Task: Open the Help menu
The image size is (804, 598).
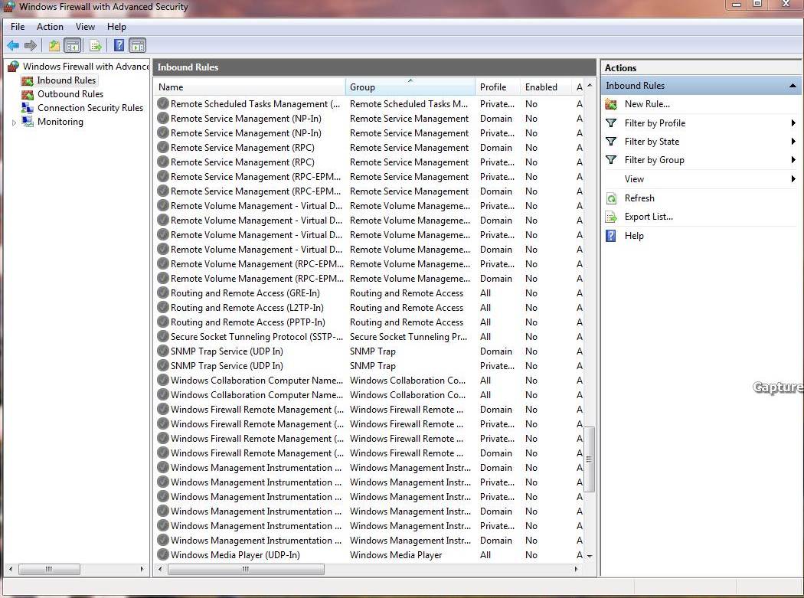Action: [116, 27]
